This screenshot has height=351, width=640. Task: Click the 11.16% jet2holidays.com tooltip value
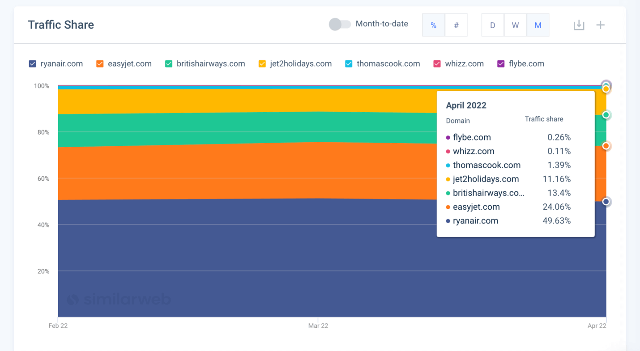point(558,179)
